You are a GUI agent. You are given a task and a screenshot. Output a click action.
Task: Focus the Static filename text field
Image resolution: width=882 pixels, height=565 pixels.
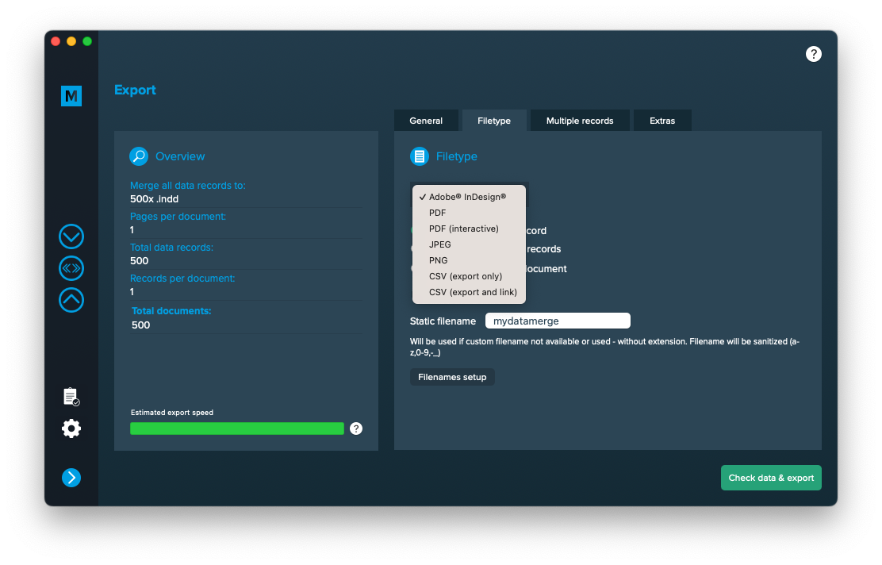tap(558, 321)
